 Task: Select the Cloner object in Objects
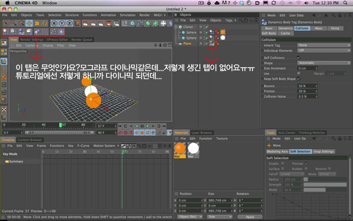point(188,27)
